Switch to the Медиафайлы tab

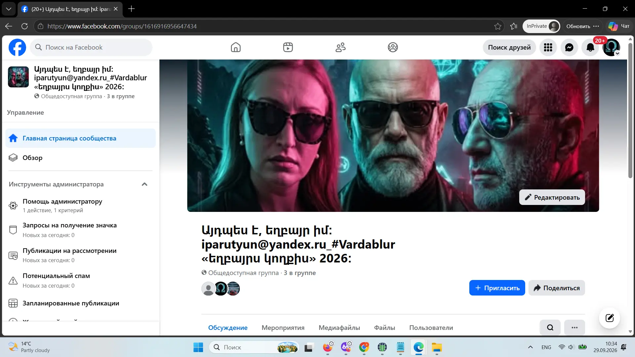coord(339,328)
